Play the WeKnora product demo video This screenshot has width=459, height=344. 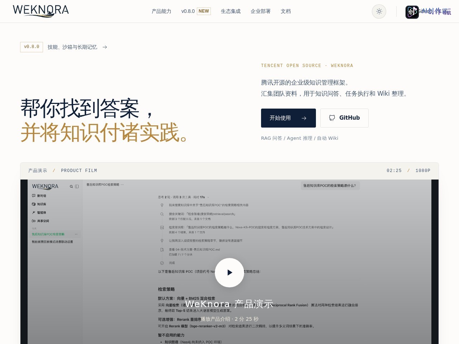pos(229,273)
